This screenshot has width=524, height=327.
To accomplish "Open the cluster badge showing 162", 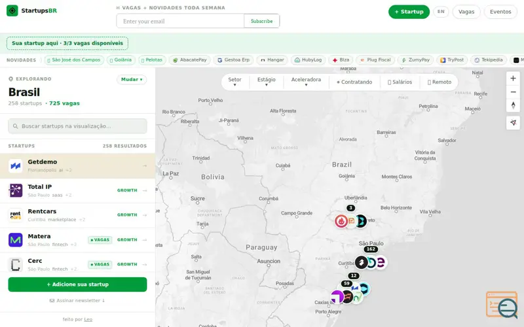I will coord(371,249).
